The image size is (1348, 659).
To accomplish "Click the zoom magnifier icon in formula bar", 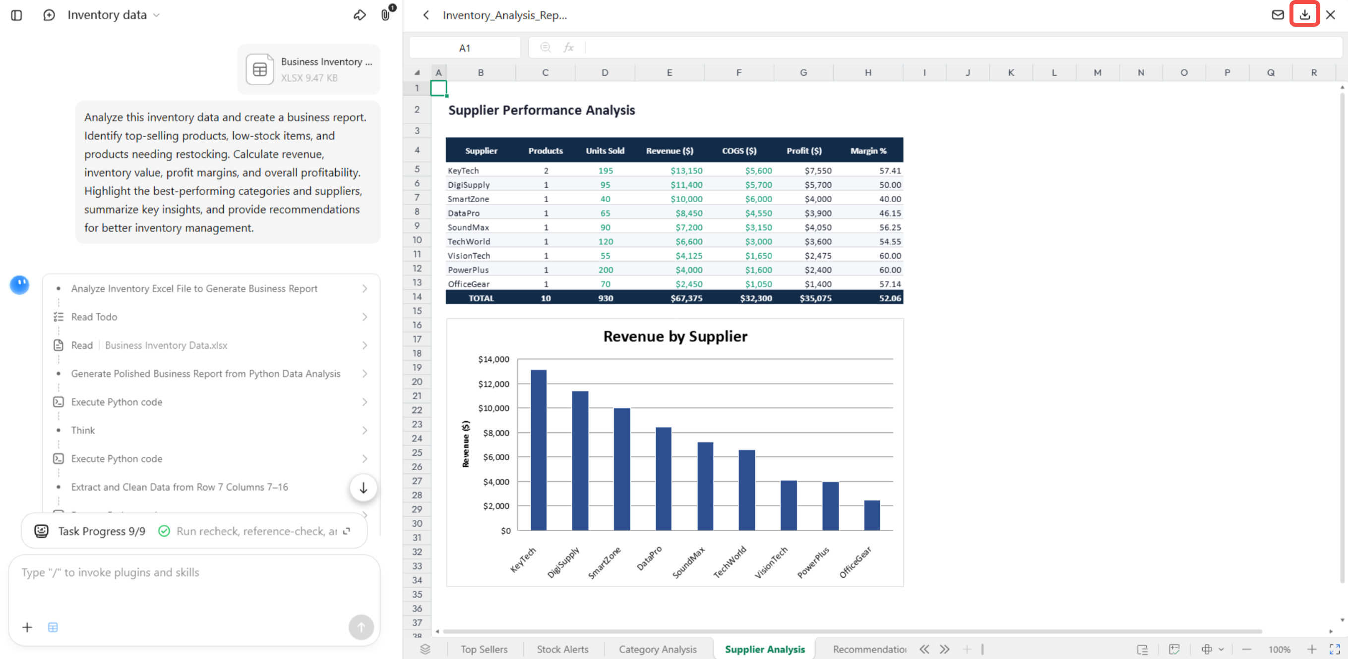I will coord(545,48).
